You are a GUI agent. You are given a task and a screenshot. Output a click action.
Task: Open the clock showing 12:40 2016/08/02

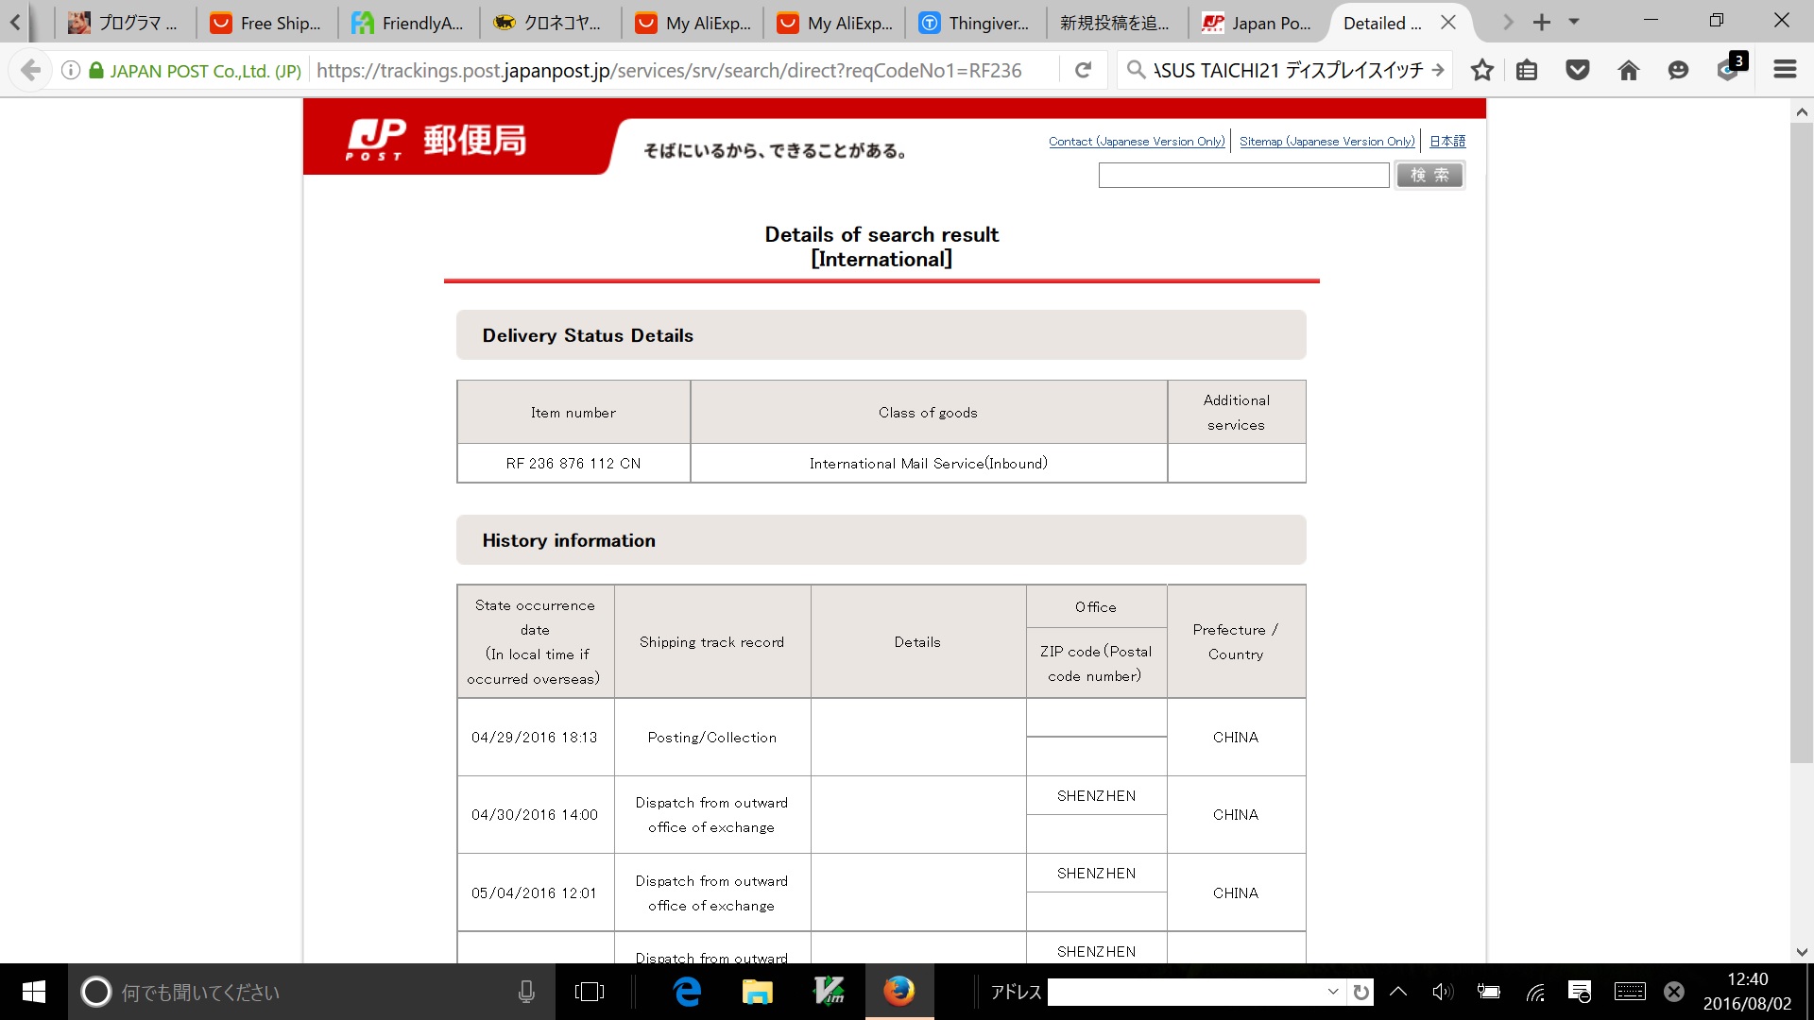click(1747, 992)
